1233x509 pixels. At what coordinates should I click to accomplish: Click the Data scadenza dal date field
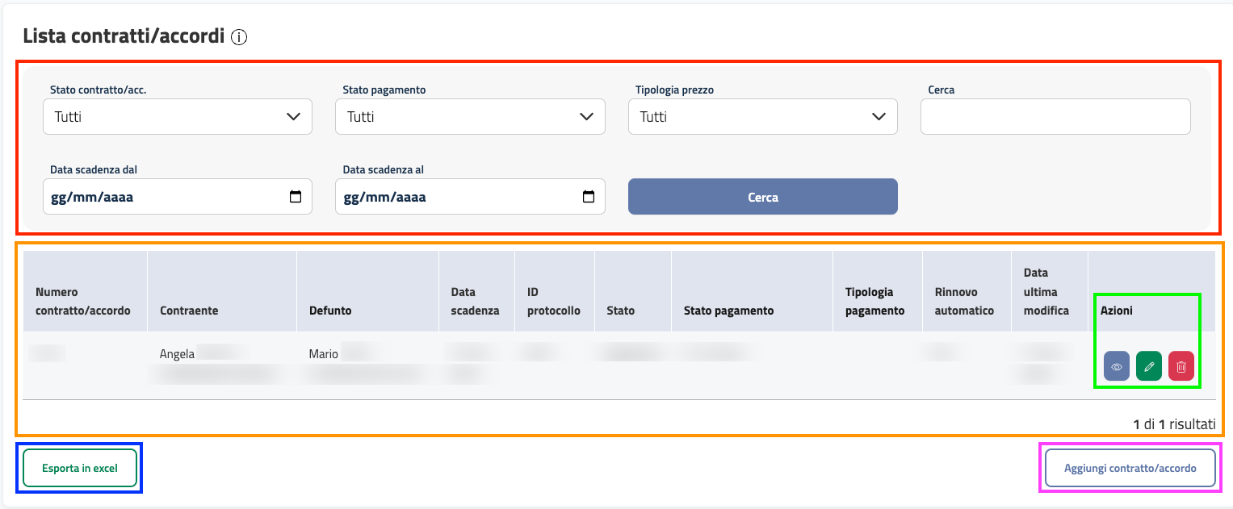pos(161,197)
